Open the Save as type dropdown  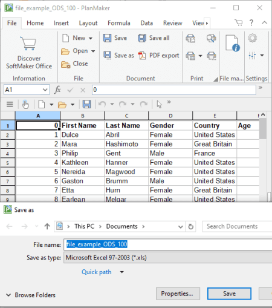(x=167, y=258)
